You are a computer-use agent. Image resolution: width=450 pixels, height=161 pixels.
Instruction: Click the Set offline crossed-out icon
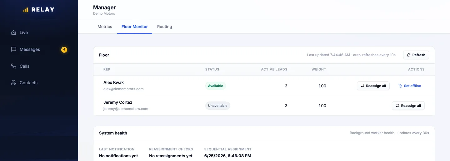400,86
